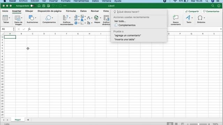Click the fx insert function icon
223x125 pixels.
point(29,29)
